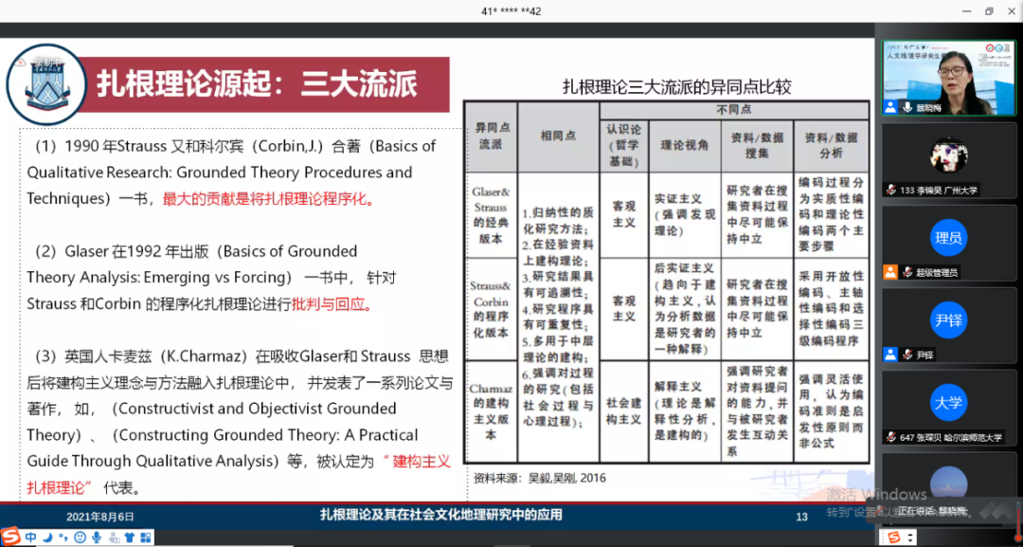
Task: Click the blue avatar circle labeled 大学
Action: 948,403
